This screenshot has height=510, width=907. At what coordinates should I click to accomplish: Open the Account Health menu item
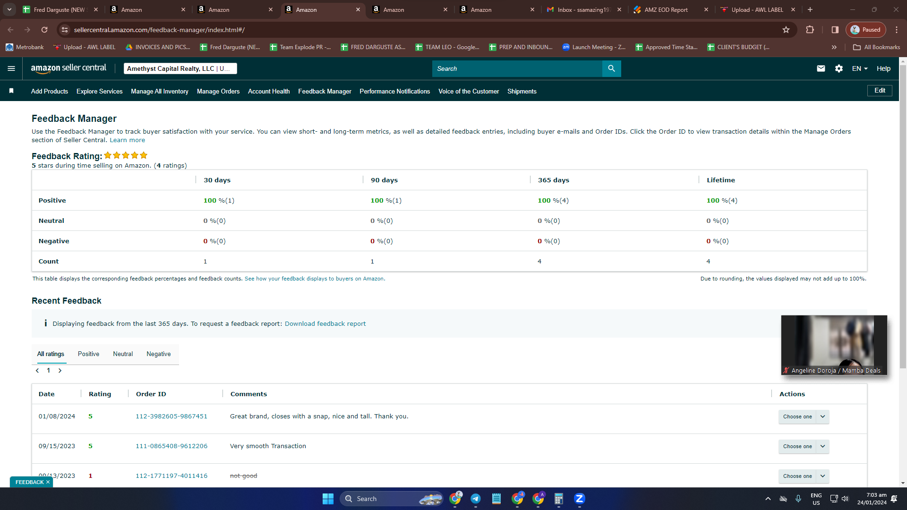pos(269,91)
